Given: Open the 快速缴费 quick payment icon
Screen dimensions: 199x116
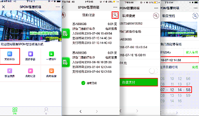Looking at the screenshot, I should point(10,71).
